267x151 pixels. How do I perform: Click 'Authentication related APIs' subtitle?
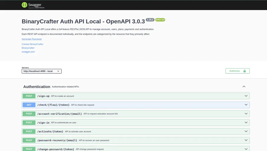[x=65, y=87]
